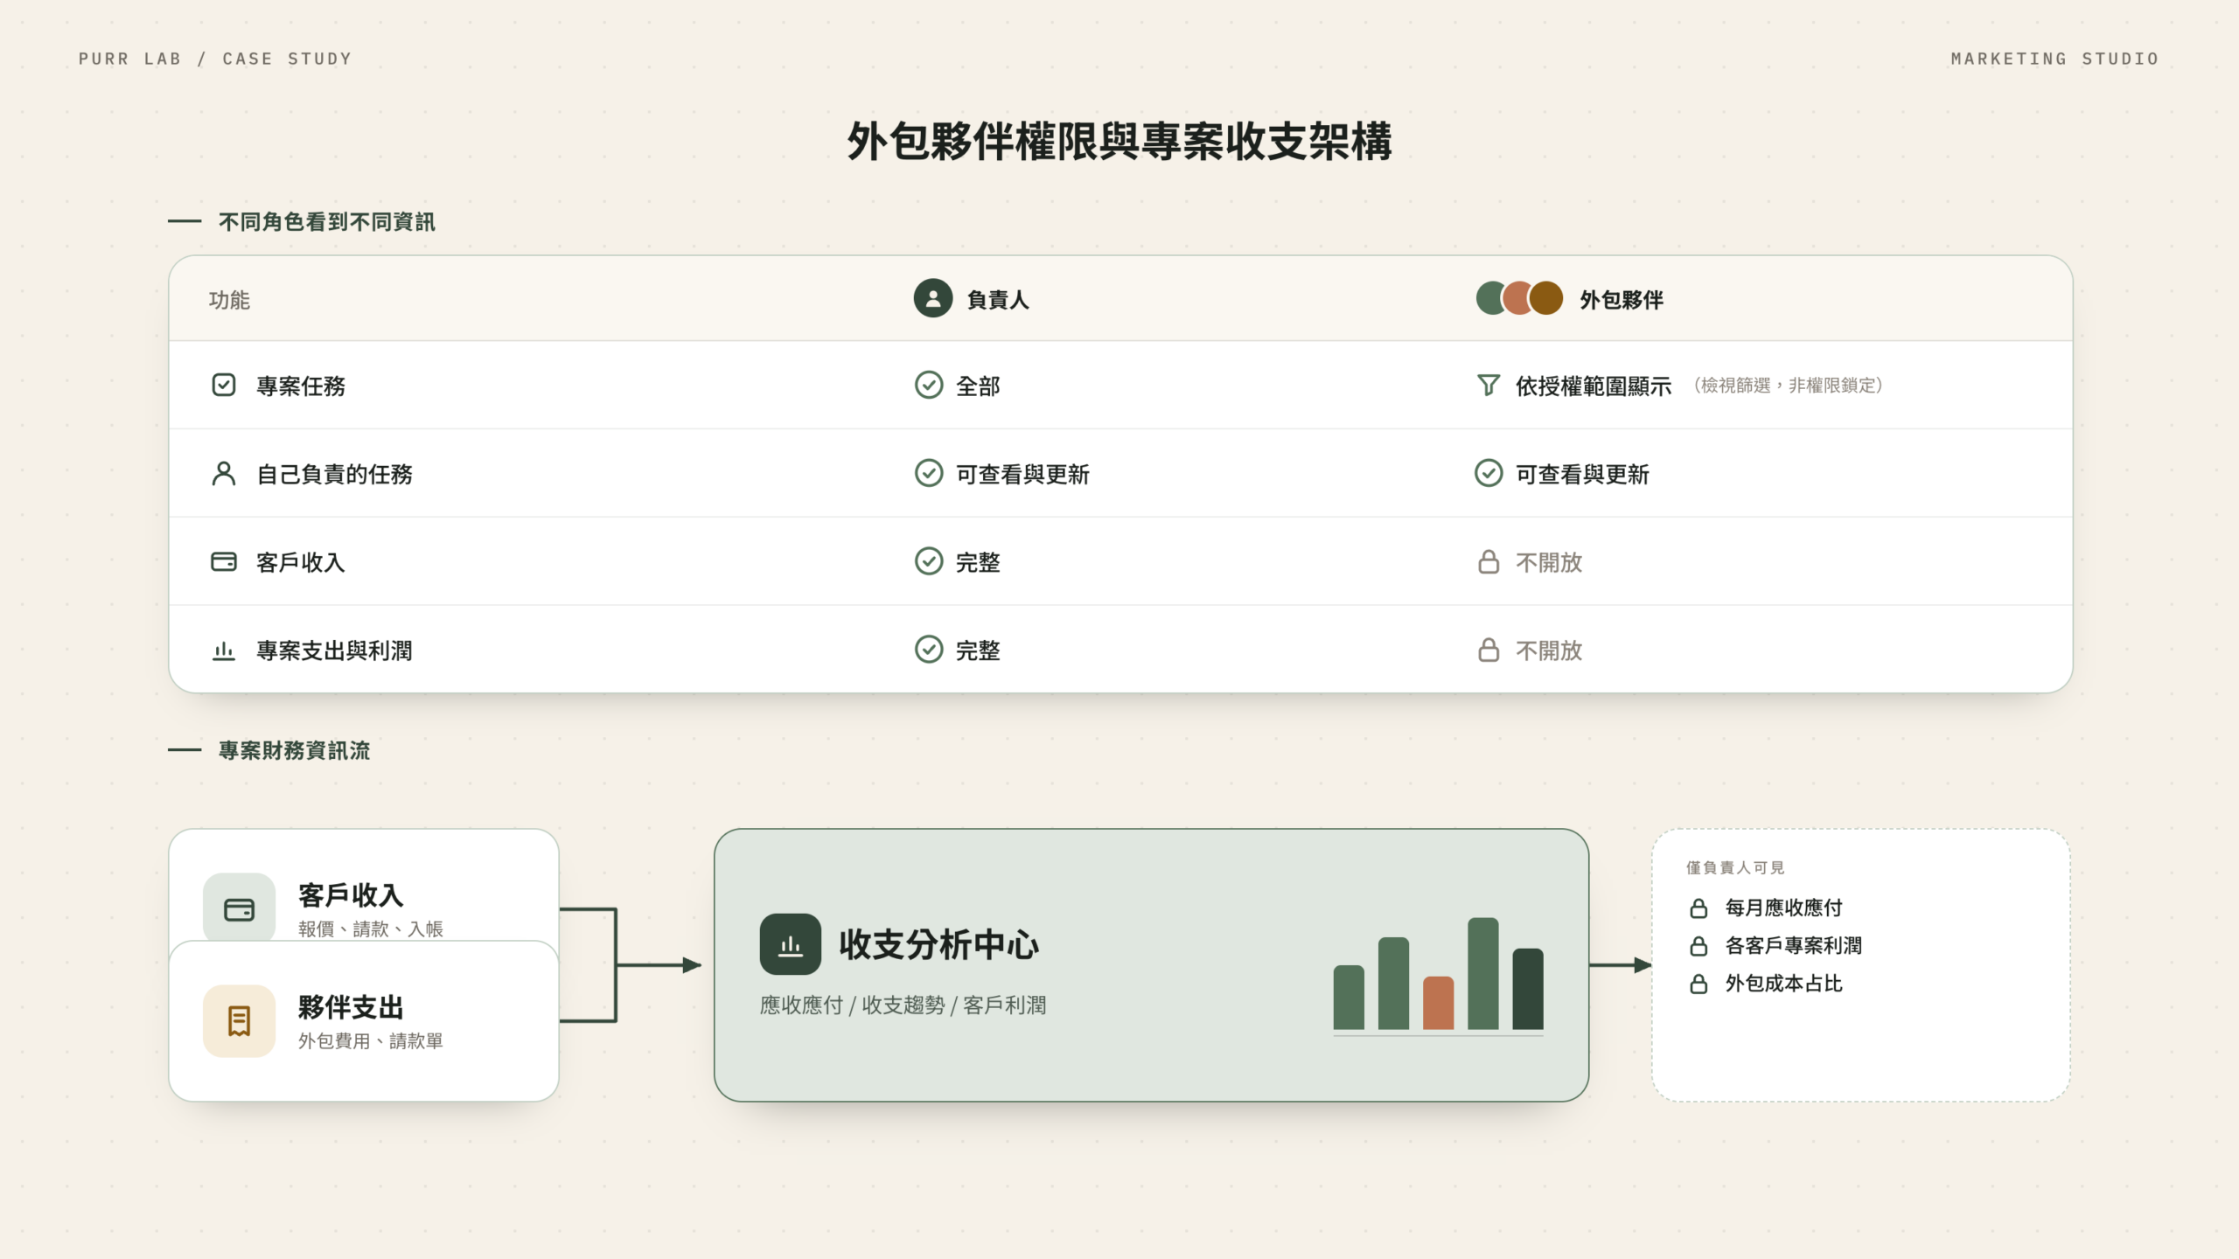
Task: Click the receipt icon in 夥伴支出 card
Action: (x=239, y=1021)
